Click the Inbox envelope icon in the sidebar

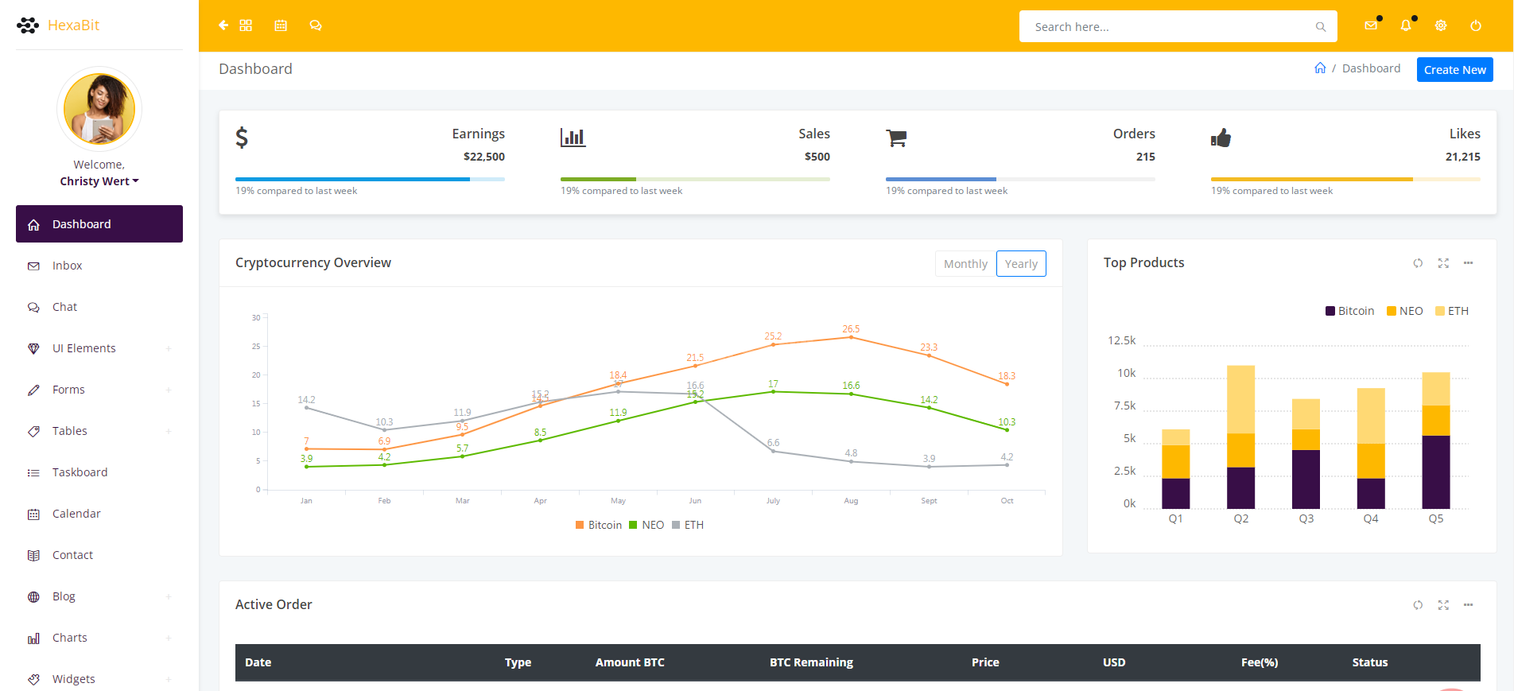point(33,266)
